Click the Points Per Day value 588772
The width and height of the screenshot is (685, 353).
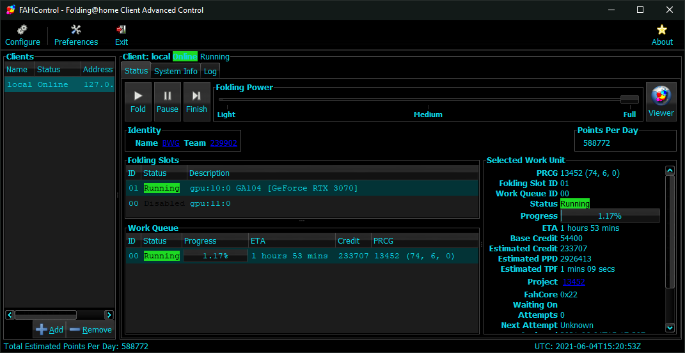(x=597, y=143)
